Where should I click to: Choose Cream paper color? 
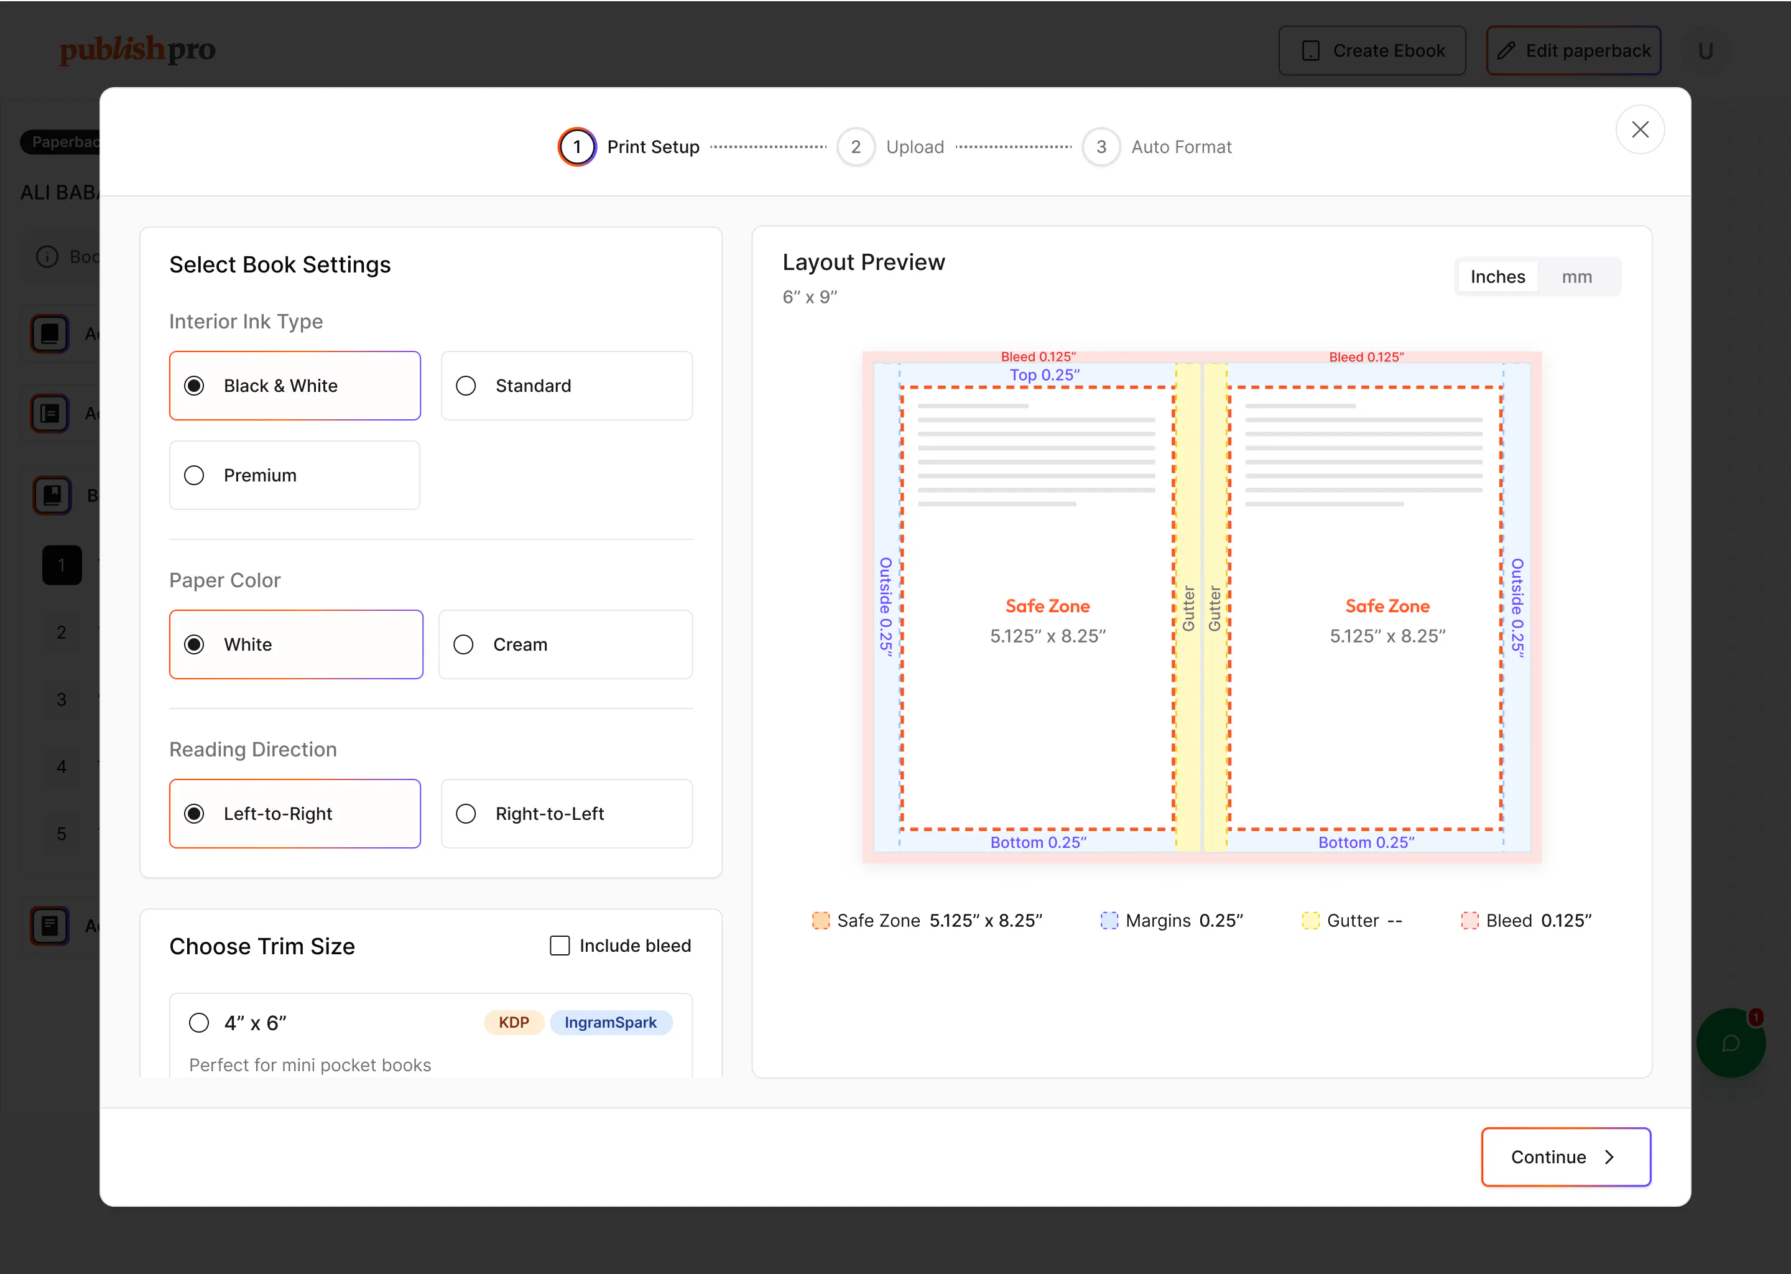tap(565, 644)
